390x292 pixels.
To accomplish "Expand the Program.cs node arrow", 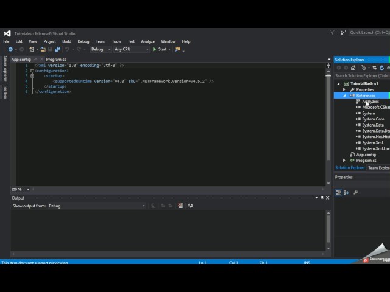I will pos(344,161).
